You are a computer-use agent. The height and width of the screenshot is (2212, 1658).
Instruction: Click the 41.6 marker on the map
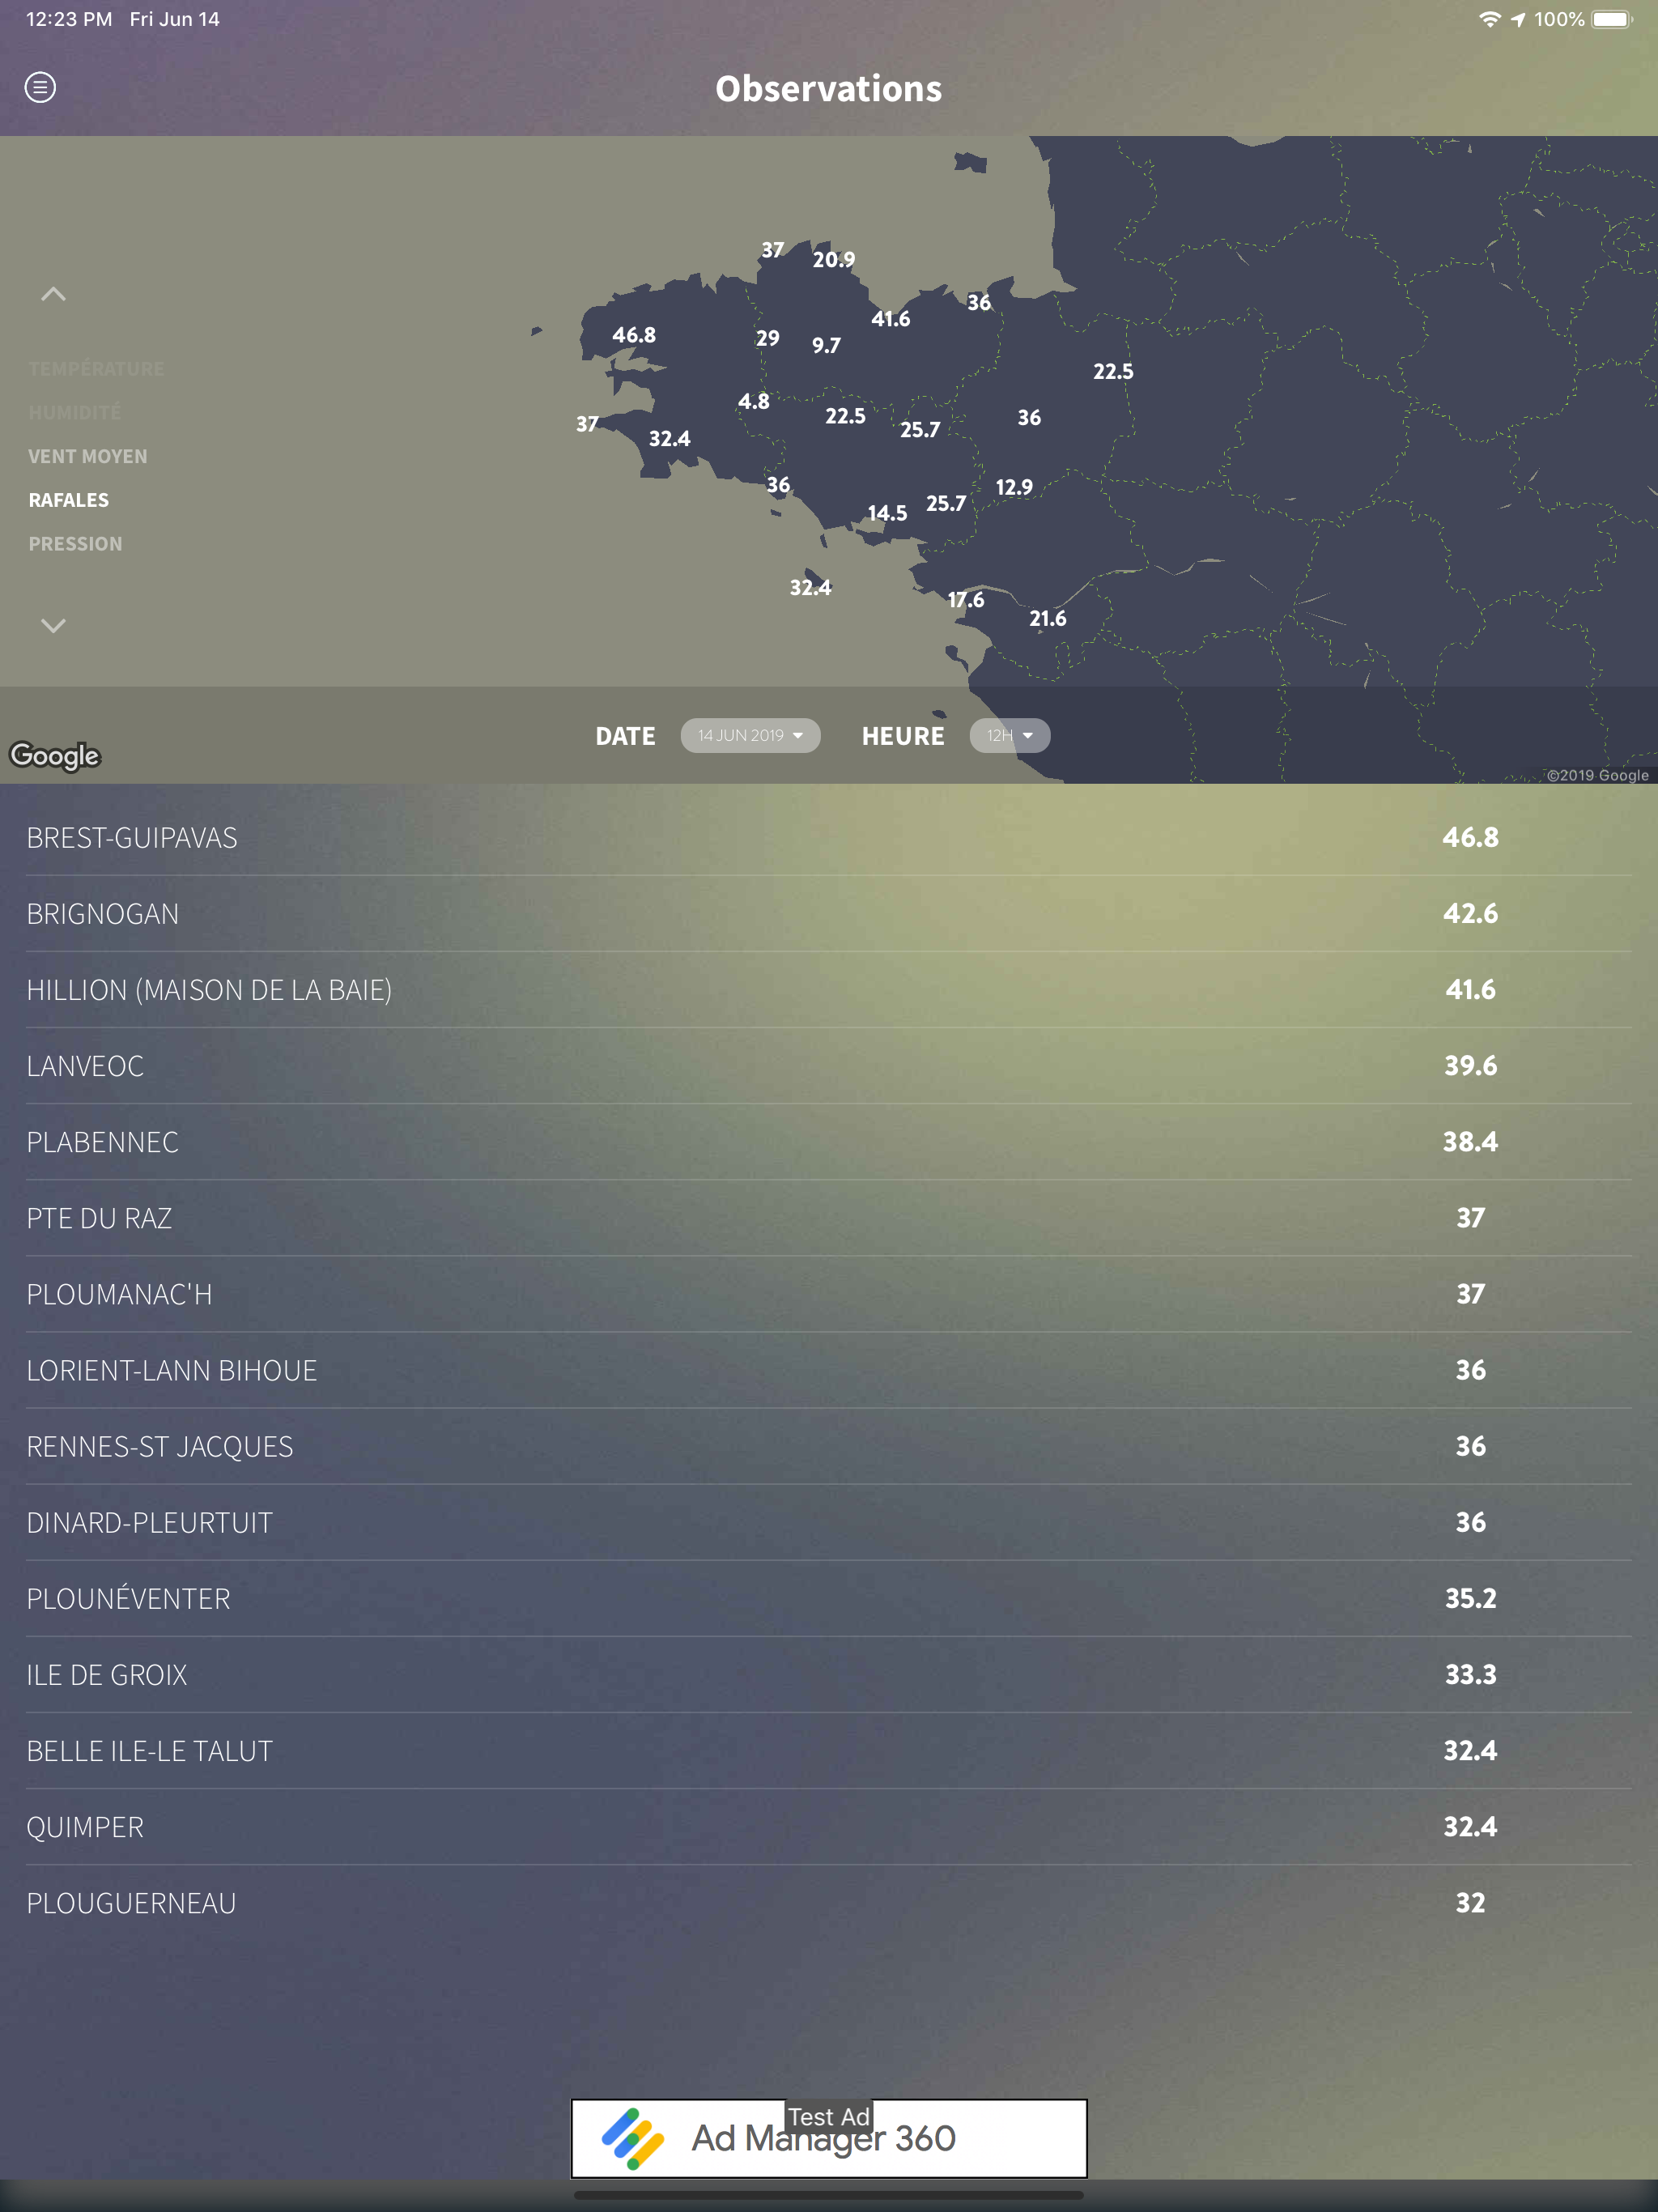click(890, 319)
